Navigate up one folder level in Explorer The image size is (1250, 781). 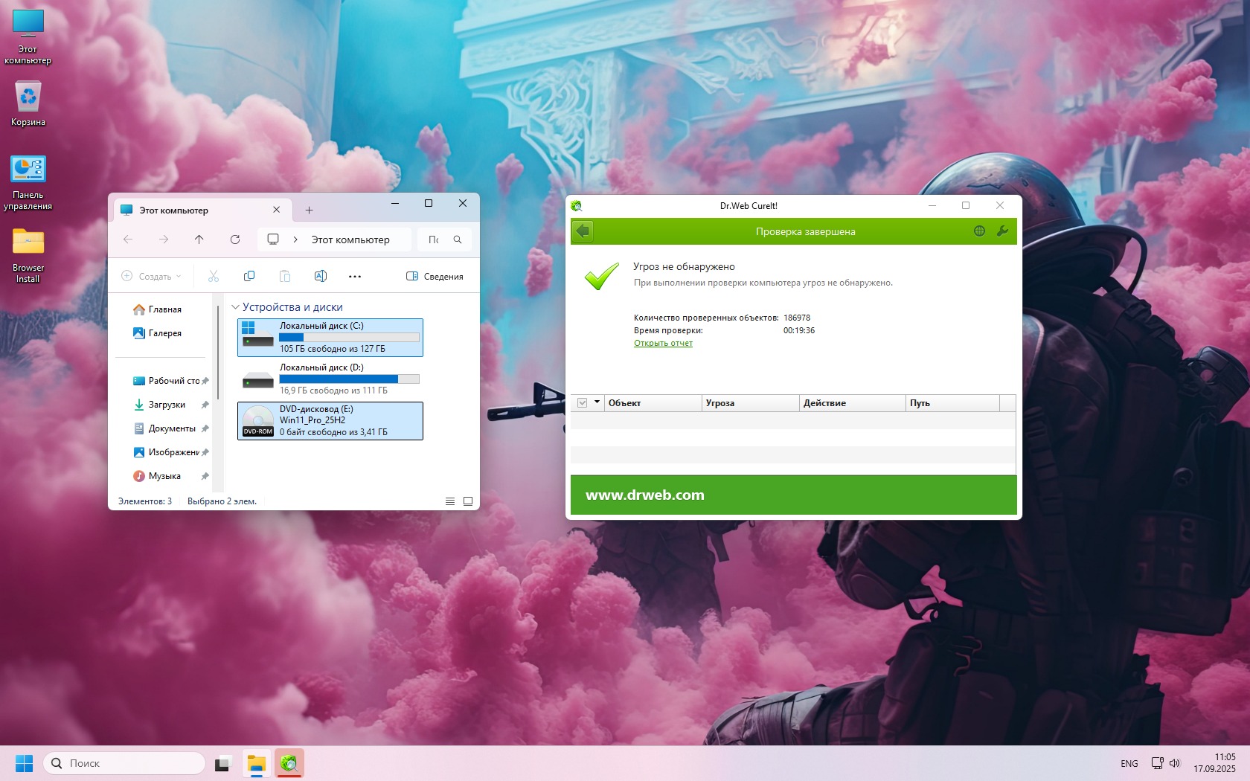click(199, 240)
